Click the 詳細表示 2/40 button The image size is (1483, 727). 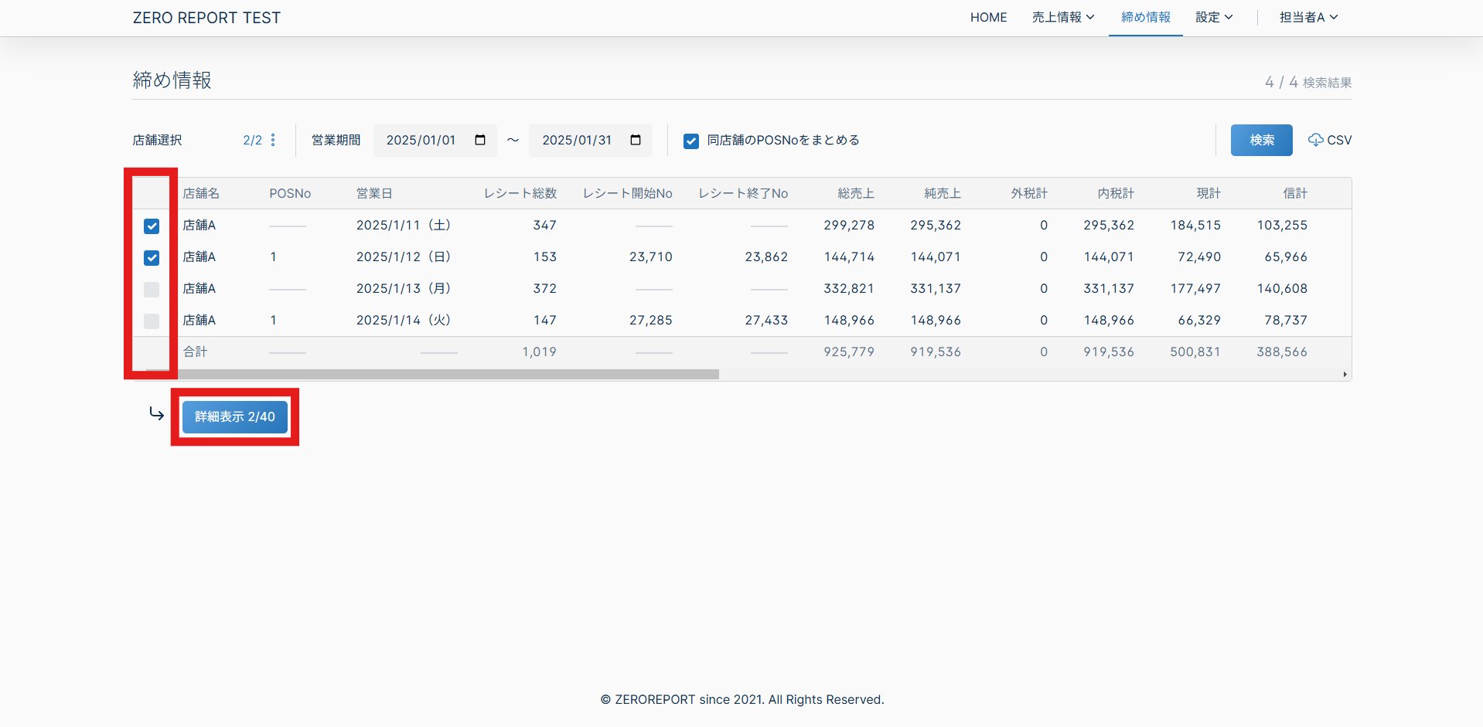235,416
